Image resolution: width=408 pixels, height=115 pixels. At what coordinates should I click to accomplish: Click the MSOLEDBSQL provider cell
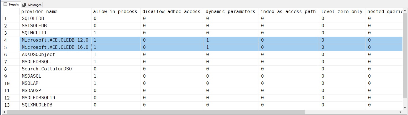coord(55,62)
